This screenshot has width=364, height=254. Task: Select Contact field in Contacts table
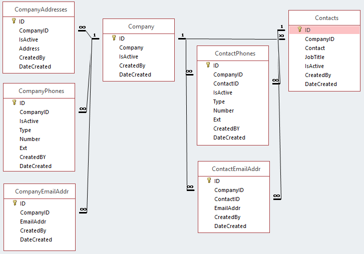tap(315, 48)
